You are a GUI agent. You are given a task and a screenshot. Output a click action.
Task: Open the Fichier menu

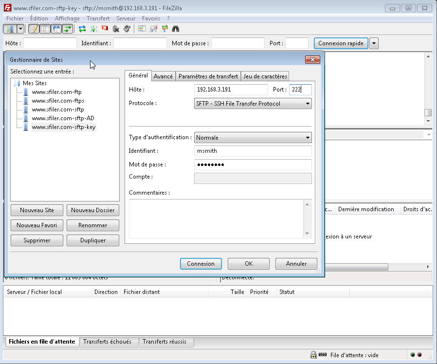pos(15,18)
